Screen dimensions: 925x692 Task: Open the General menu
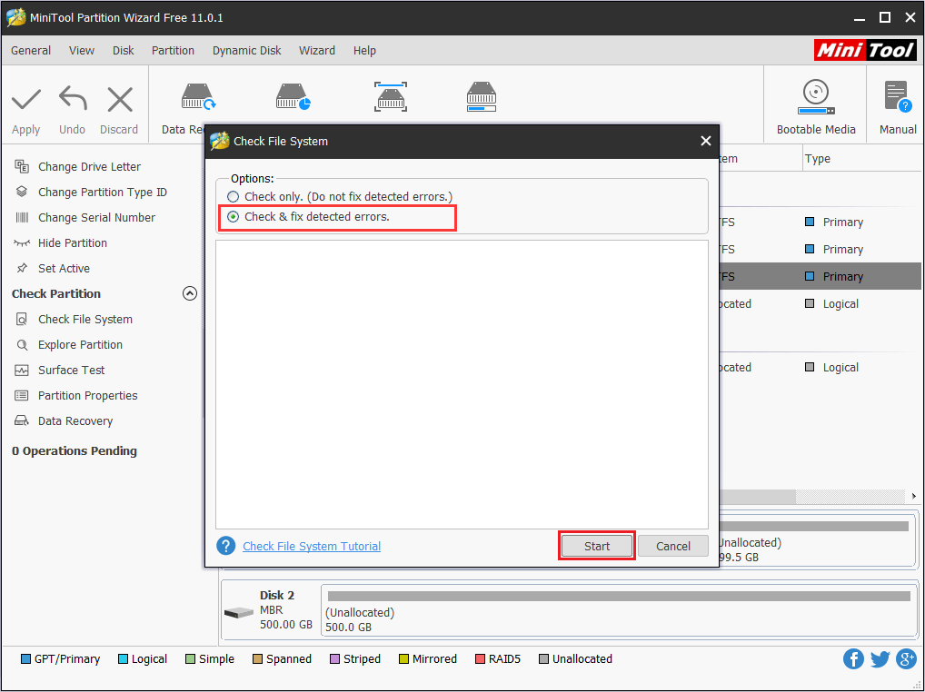coord(31,51)
